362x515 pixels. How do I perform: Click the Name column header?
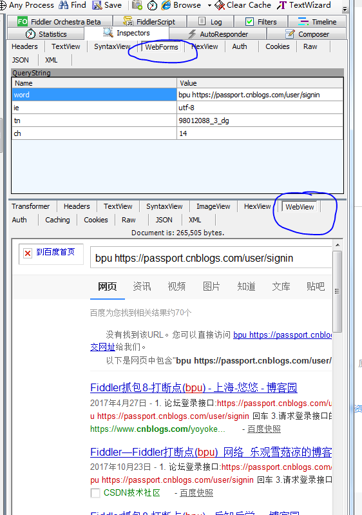click(94, 83)
